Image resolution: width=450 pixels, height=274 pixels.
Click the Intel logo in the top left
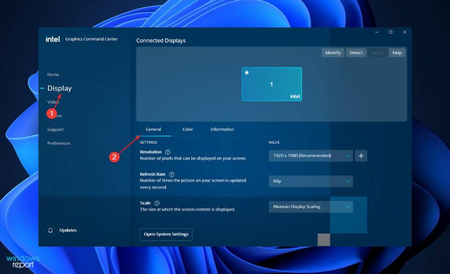52,39
